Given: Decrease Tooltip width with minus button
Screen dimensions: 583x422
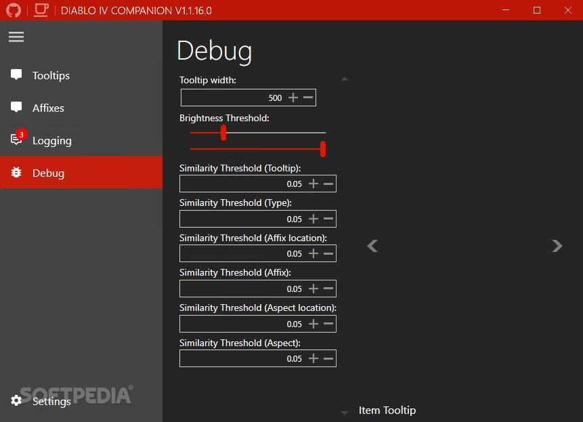Looking at the screenshot, I should tap(308, 98).
